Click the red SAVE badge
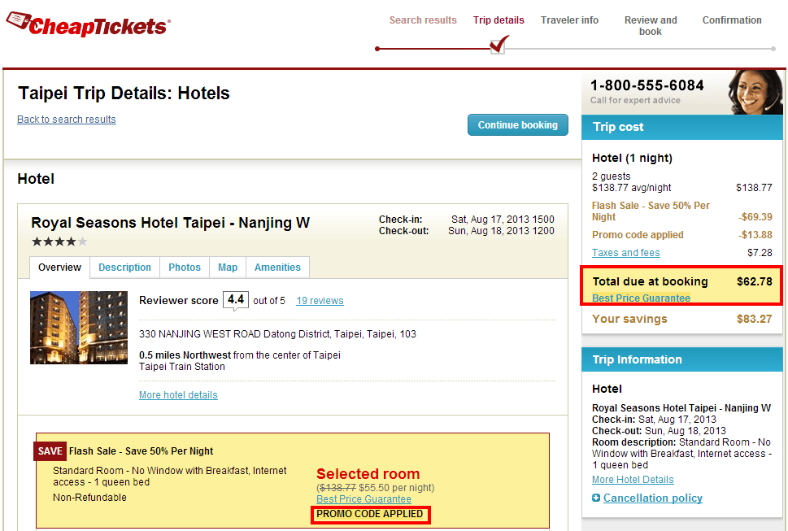Image resolution: width=788 pixels, height=531 pixels. coord(50,451)
